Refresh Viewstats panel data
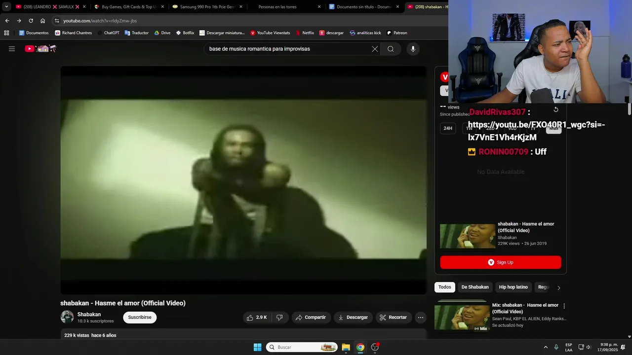 556,109
